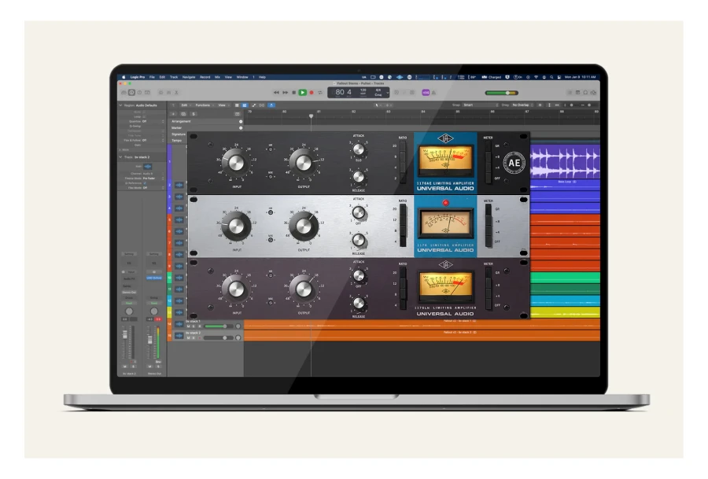Collapse the Region Audio Defaults disclosure triangle
Image resolution: width=708 pixels, height=479 pixels.
tap(120, 105)
